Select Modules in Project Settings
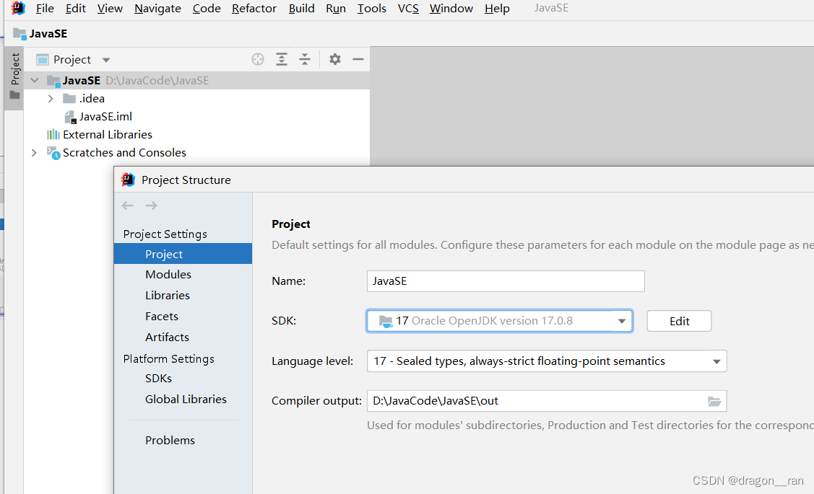The height and width of the screenshot is (494, 814). click(183, 274)
